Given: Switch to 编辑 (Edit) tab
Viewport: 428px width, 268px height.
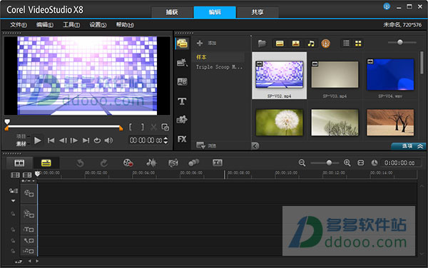Looking at the screenshot, I should tap(215, 12).
